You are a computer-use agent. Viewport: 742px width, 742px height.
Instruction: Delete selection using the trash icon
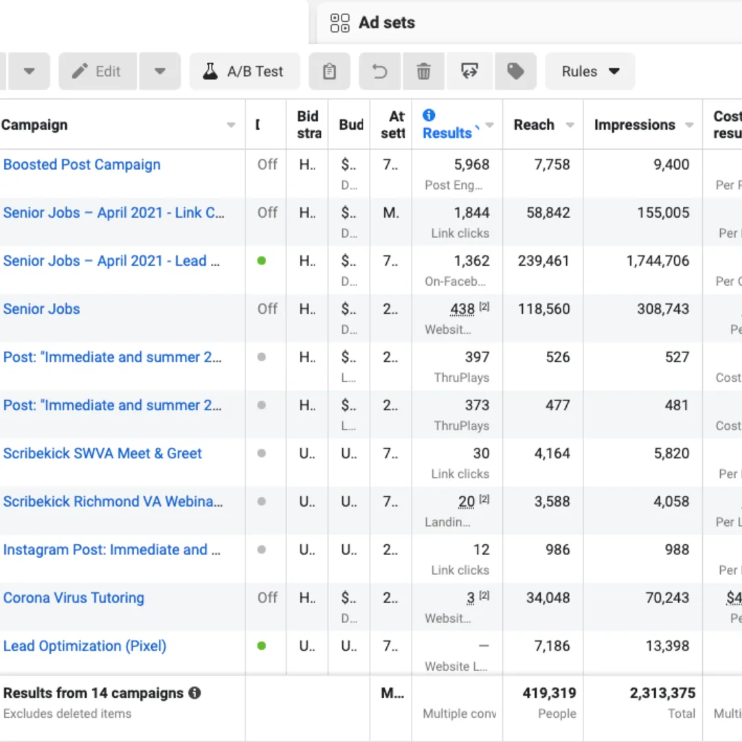pos(424,71)
